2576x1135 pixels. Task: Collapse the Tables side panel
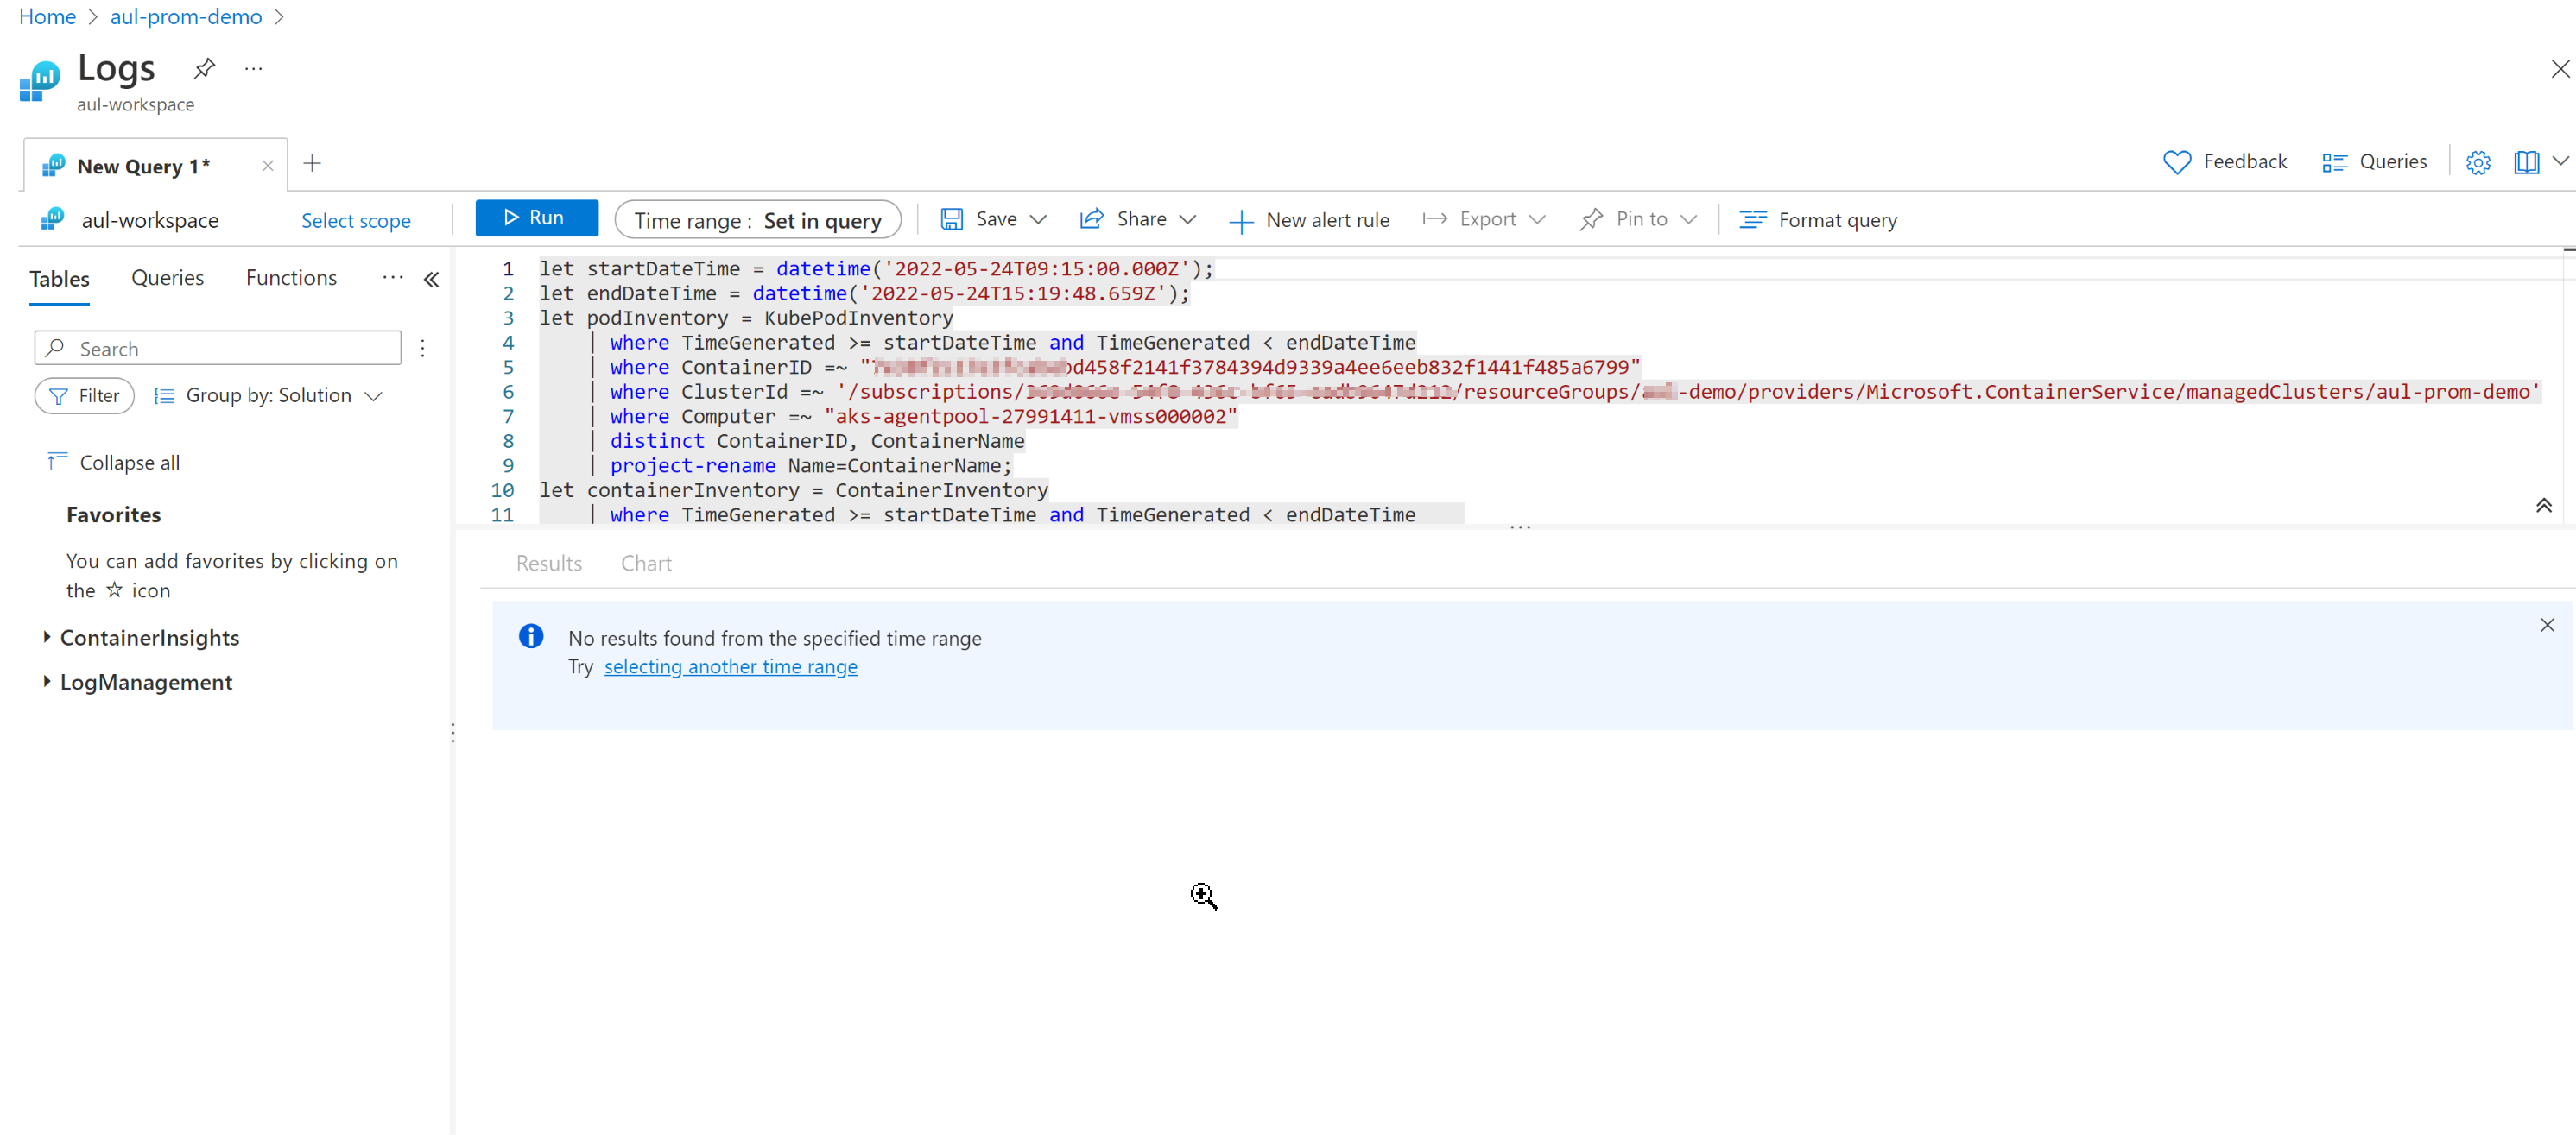431,279
